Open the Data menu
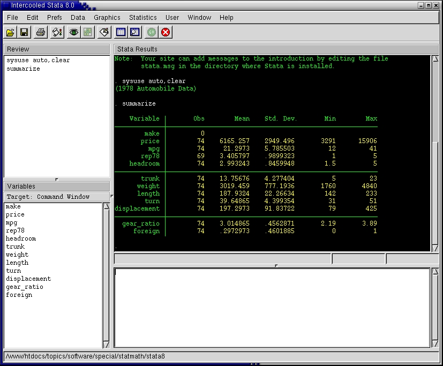This screenshot has height=366, width=443. (x=78, y=18)
